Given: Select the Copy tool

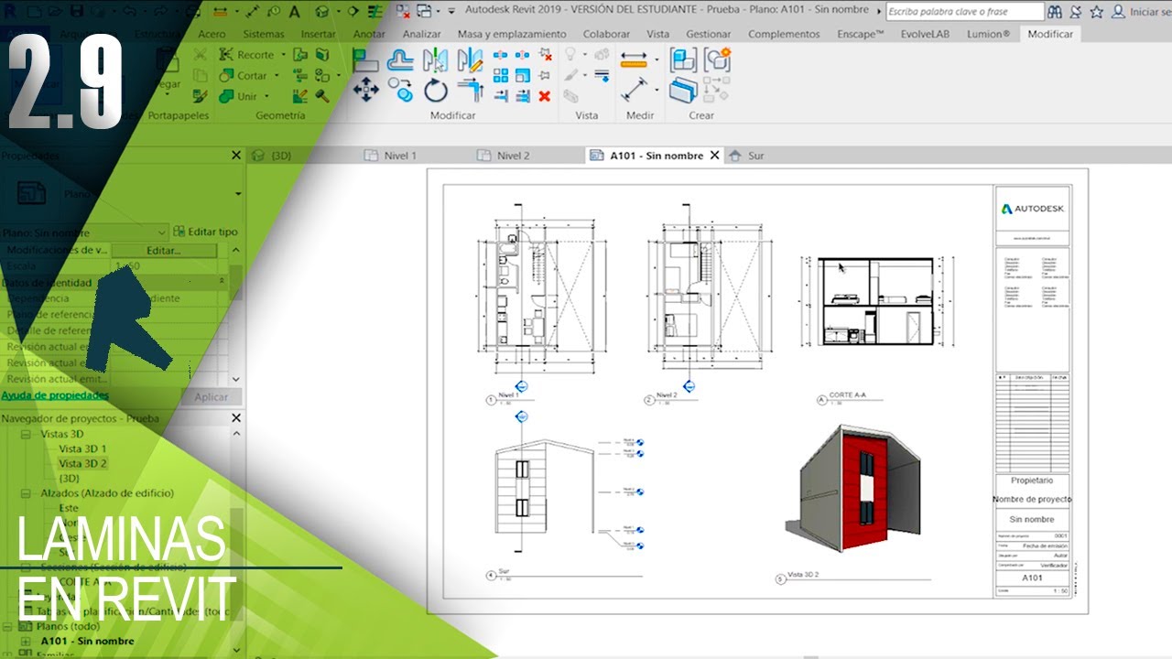Looking at the screenshot, I should [x=399, y=90].
